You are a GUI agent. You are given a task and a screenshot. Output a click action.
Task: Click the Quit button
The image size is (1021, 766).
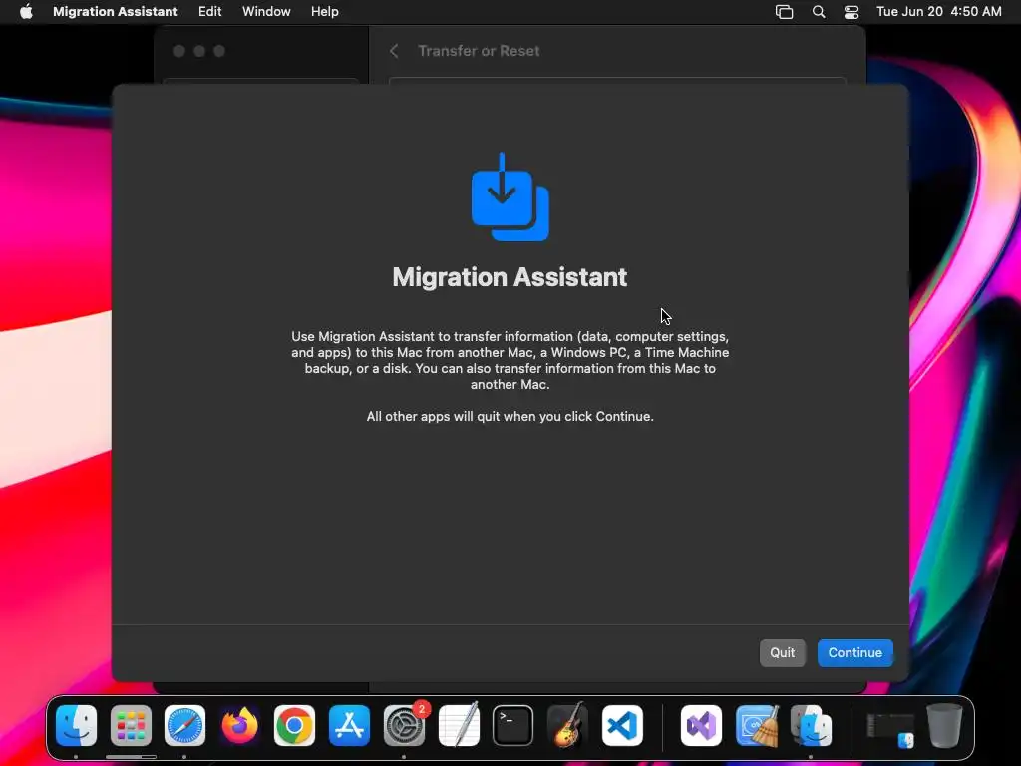[782, 652]
